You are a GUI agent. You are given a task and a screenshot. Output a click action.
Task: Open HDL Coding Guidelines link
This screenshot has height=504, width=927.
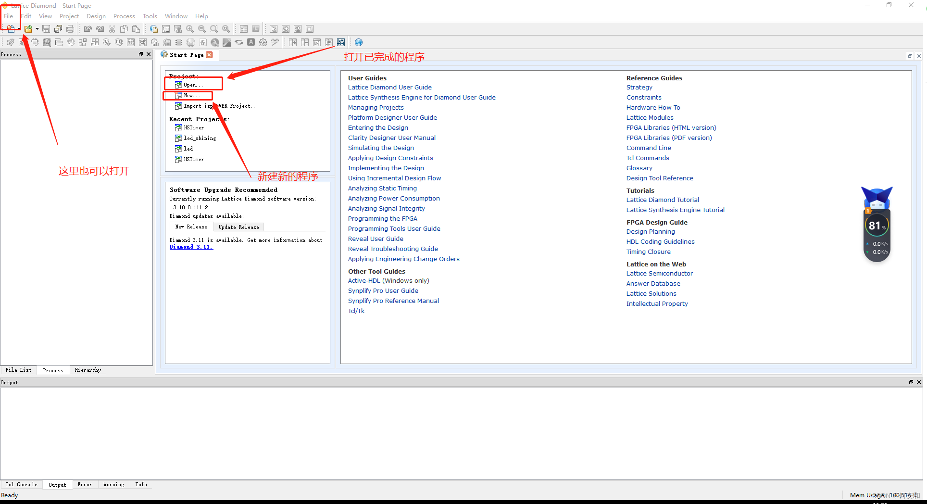661,241
